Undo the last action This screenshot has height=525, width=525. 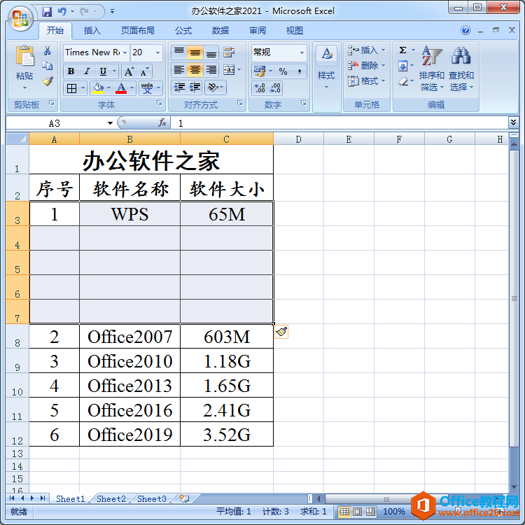pos(62,12)
